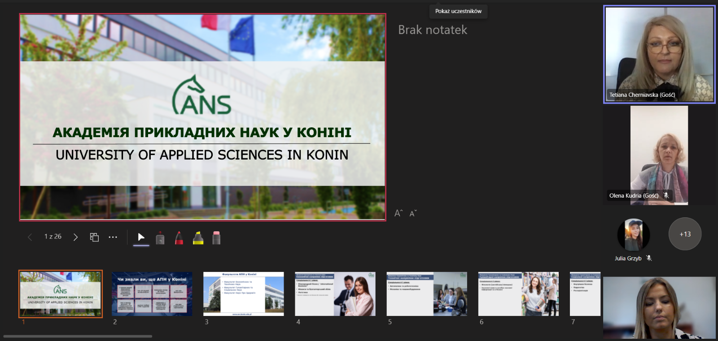Select the laser pointer tool
Image resolution: width=718 pixels, height=341 pixels.
coord(160,238)
